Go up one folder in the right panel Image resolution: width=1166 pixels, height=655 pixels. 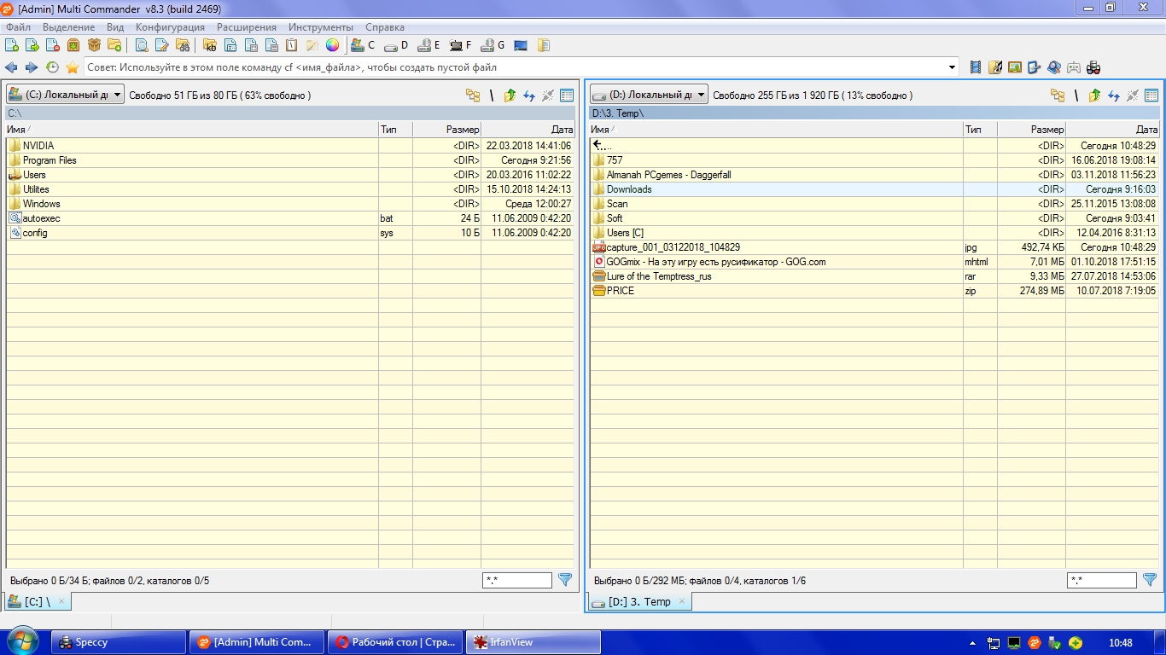coord(1094,96)
